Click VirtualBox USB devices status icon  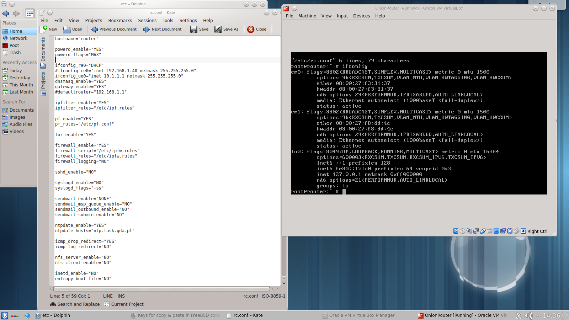tap(483, 231)
